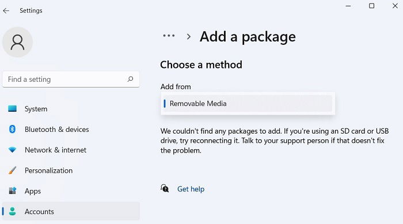The height and width of the screenshot is (224, 403).
Task: Select the Bluetooth icon in sidebar
Action: click(x=12, y=129)
